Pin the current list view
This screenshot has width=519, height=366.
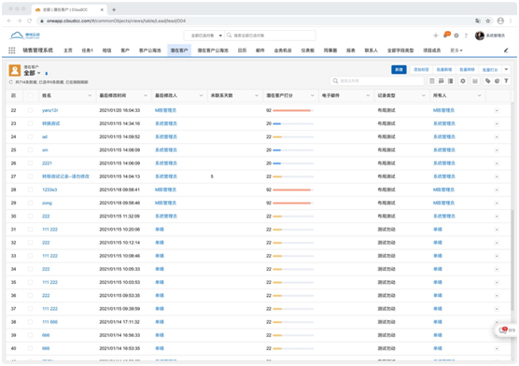tap(47, 73)
